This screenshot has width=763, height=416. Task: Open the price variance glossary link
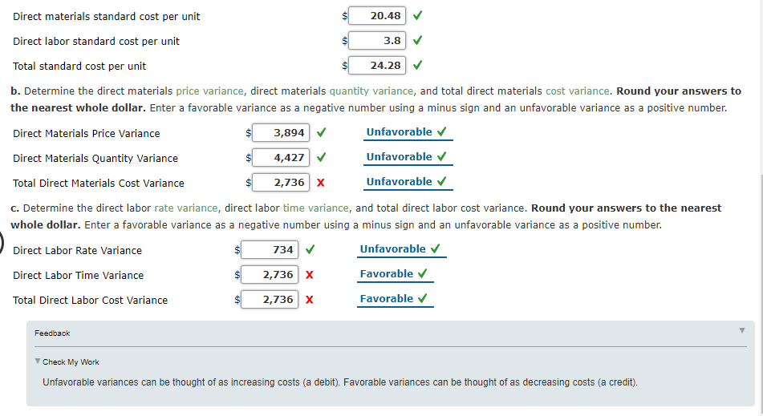click(209, 91)
